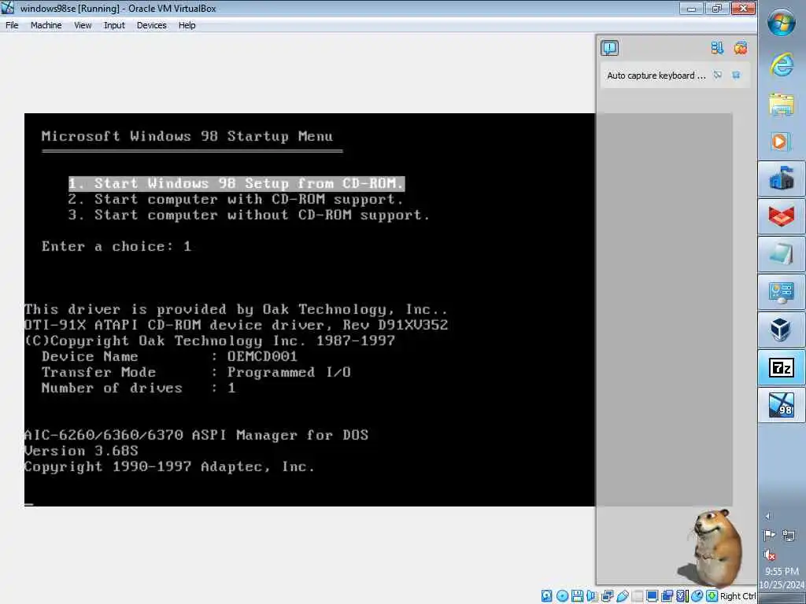Toggle the notification center speech-bubble icon
The image size is (806, 604).
point(610,48)
